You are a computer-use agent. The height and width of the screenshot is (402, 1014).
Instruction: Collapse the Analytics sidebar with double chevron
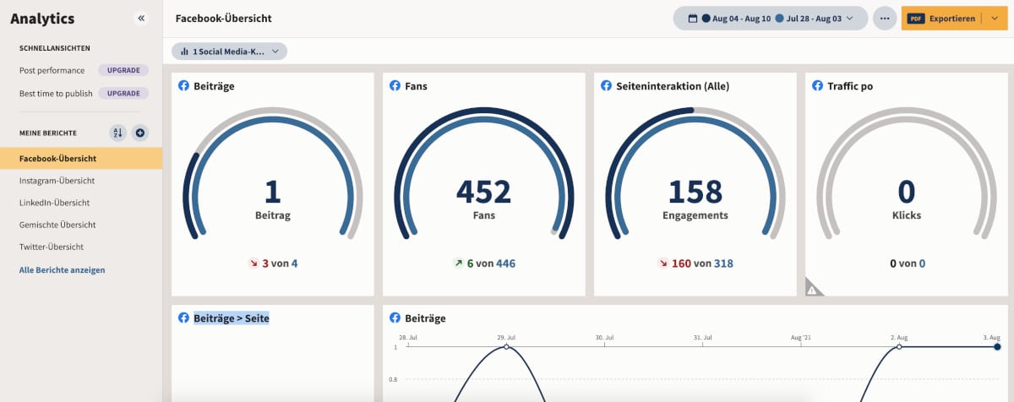pyautogui.click(x=141, y=18)
